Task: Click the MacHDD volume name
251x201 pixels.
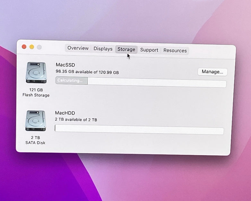Action: (65, 113)
